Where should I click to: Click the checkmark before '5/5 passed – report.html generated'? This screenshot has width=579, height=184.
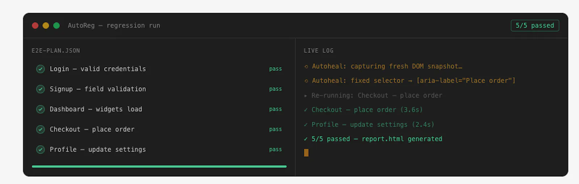[x=306, y=139]
